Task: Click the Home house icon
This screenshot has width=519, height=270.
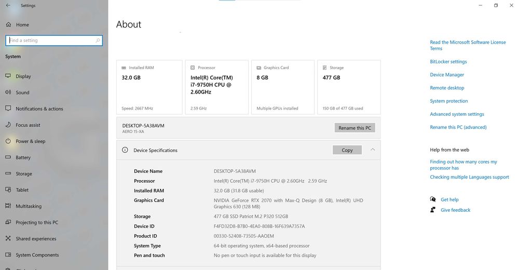Action: point(9,24)
